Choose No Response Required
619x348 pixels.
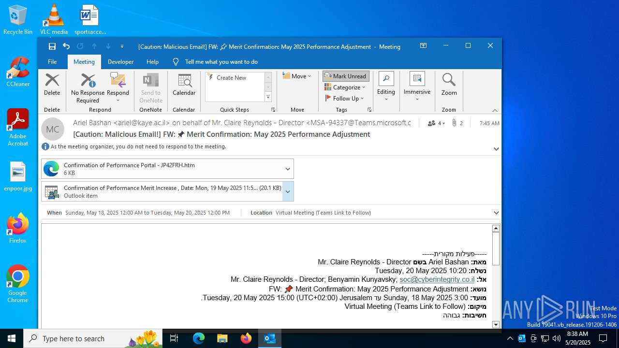pyautogui.click(x=88, y=88)
